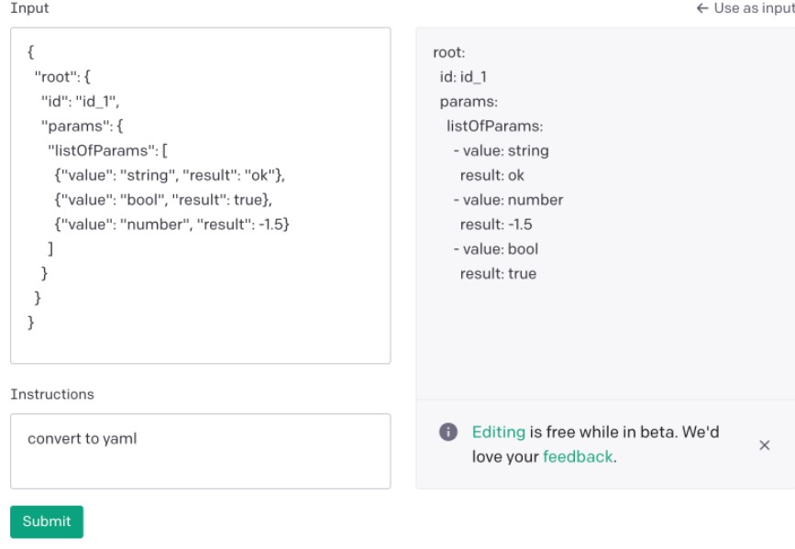
Task: Click the JSON line with "result": true
Action: [163, 200]
